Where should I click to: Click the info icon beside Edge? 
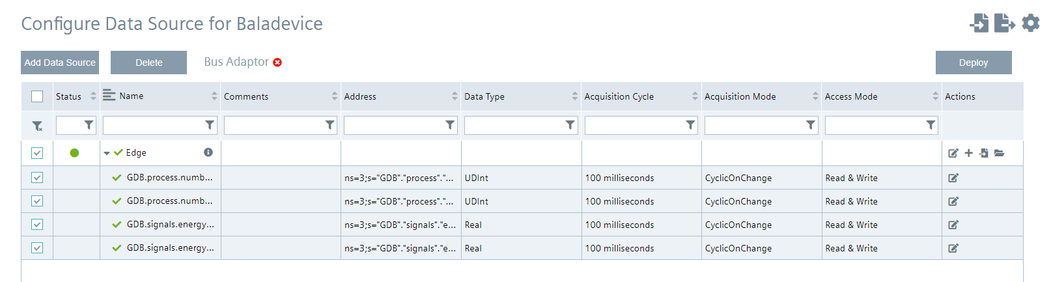tap(208, 152)
